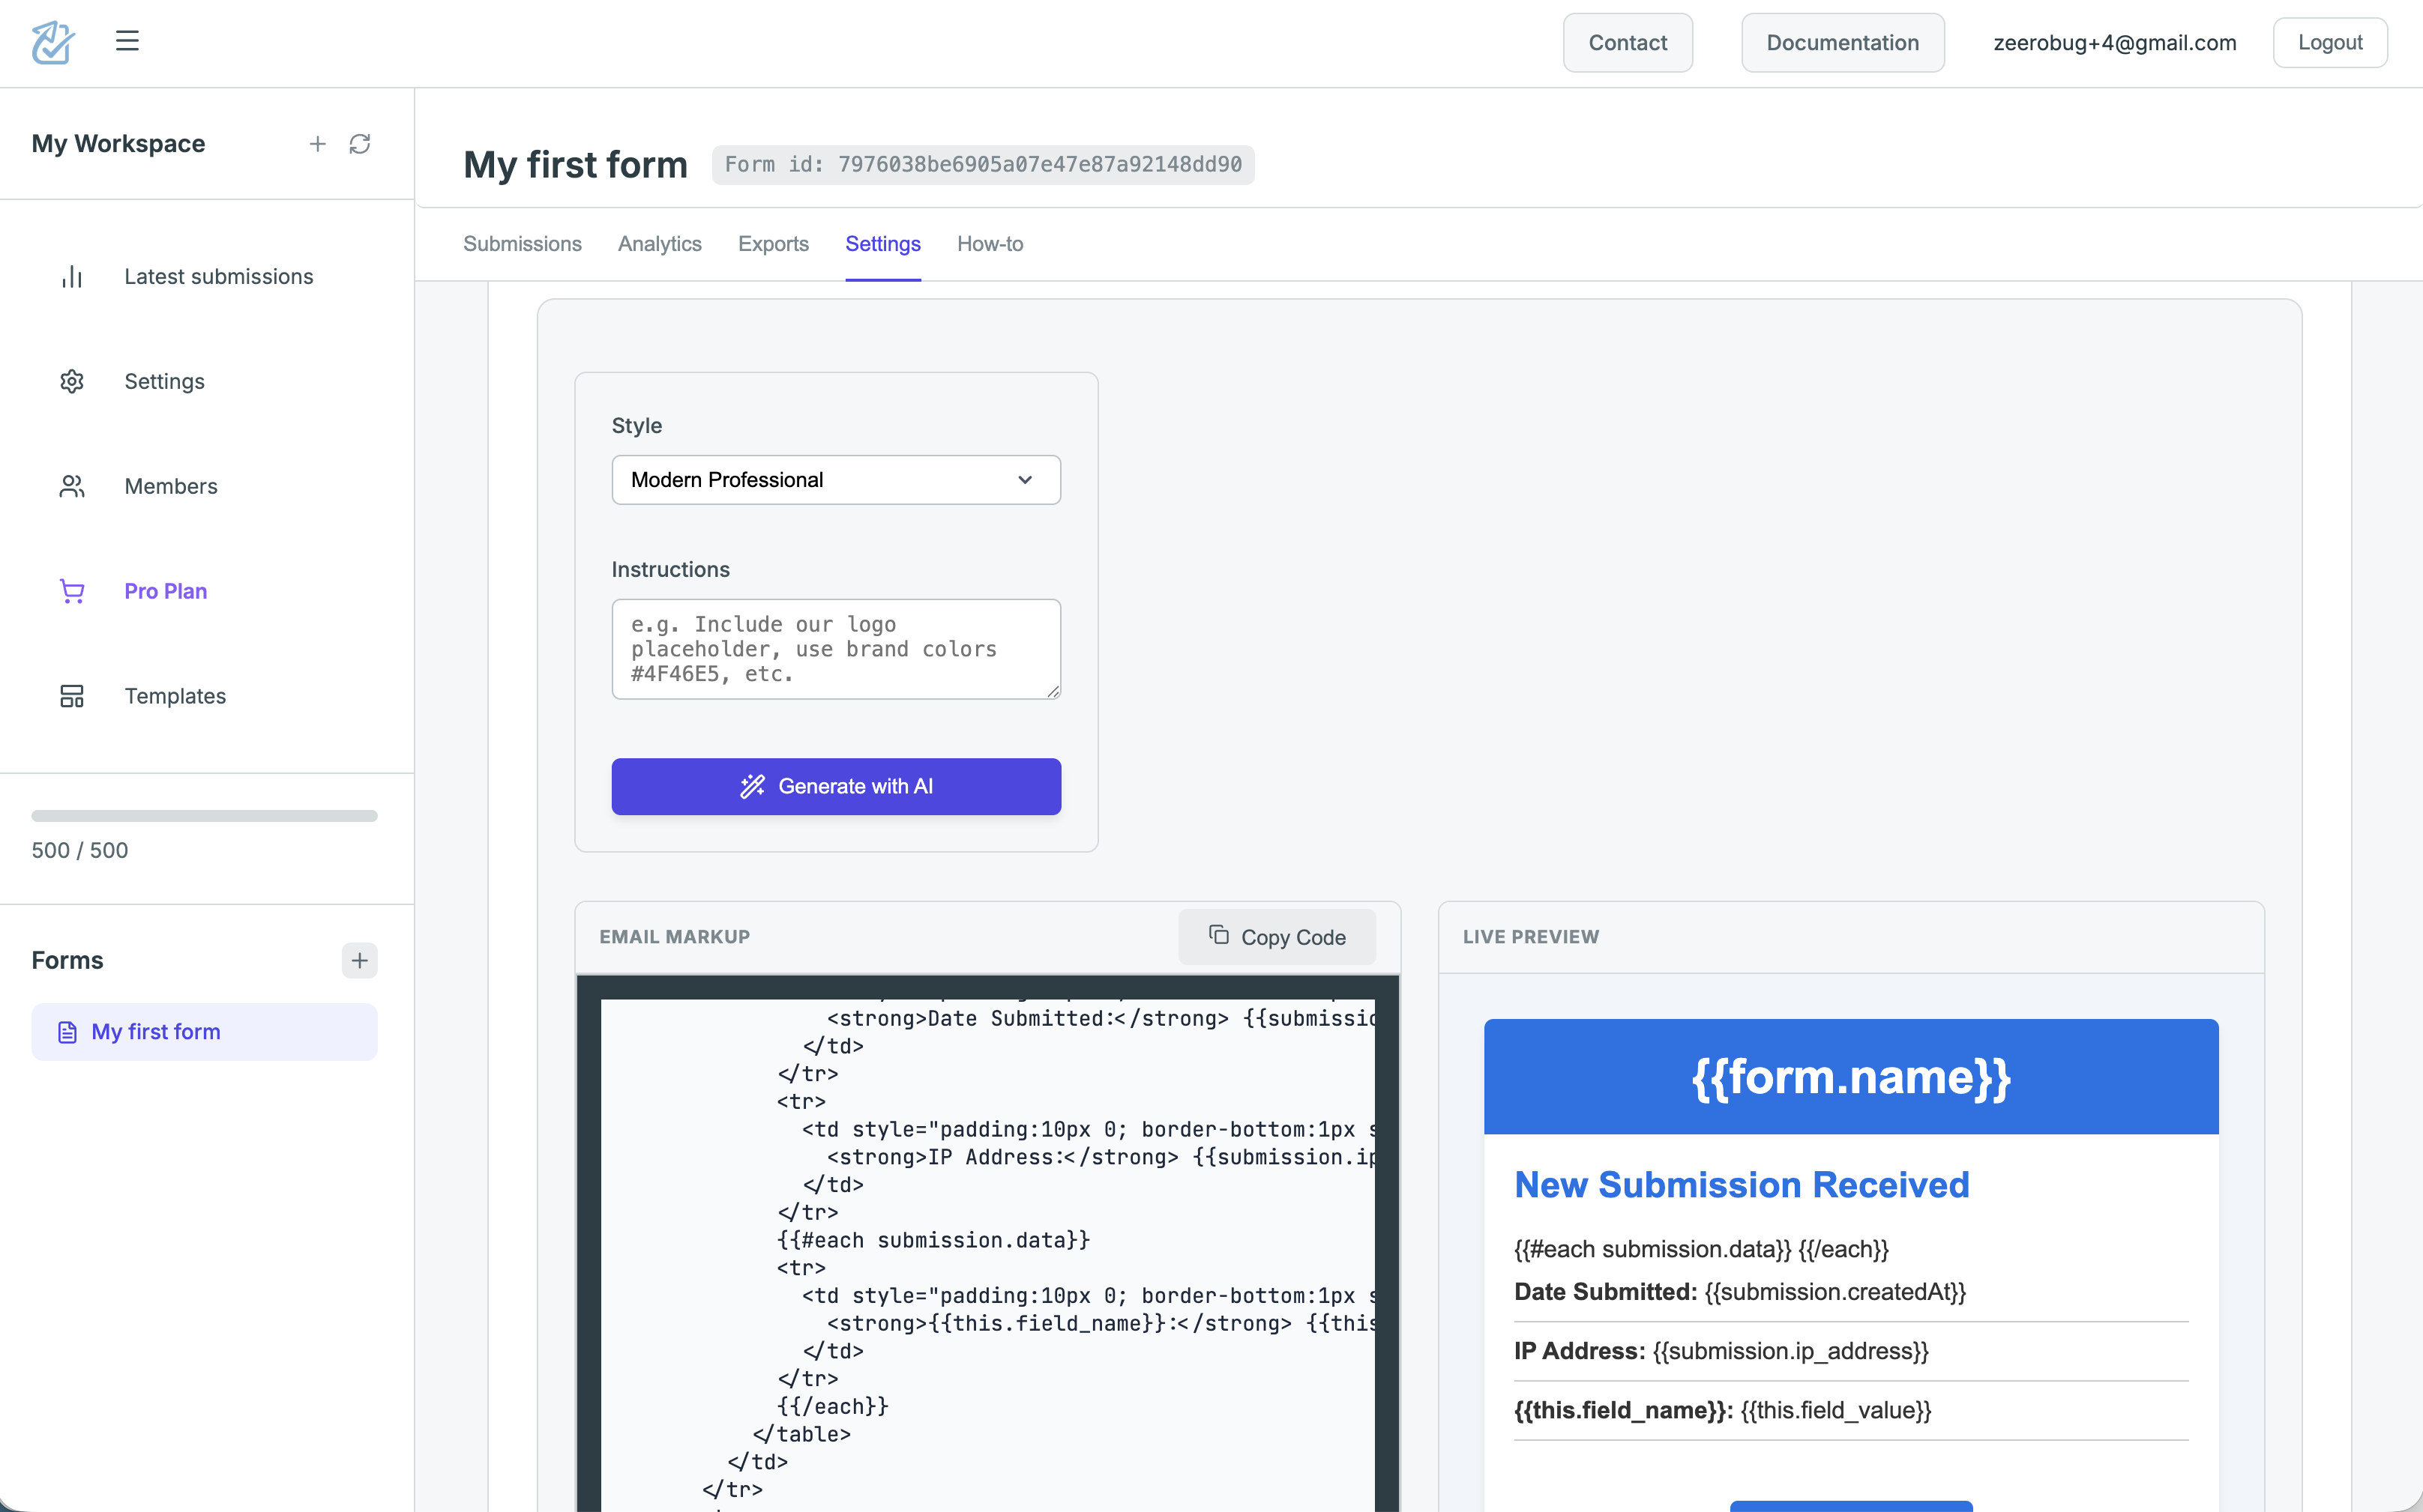Open Templates in sidebar
The image size is (2423, 1512).
click(x=174, y=696)
